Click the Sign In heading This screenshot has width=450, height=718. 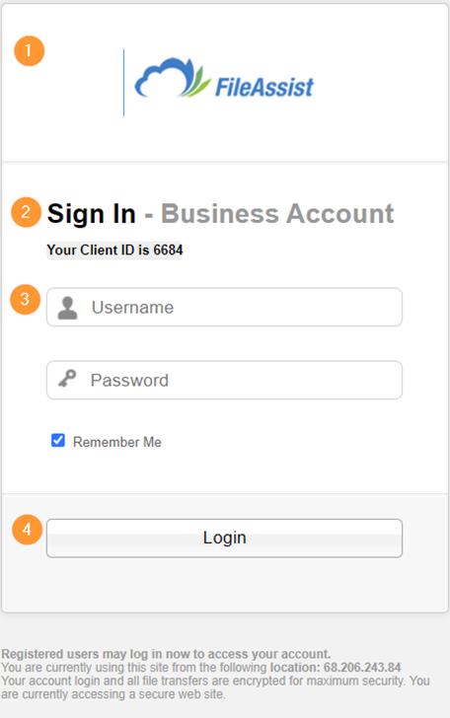point(92,213)
